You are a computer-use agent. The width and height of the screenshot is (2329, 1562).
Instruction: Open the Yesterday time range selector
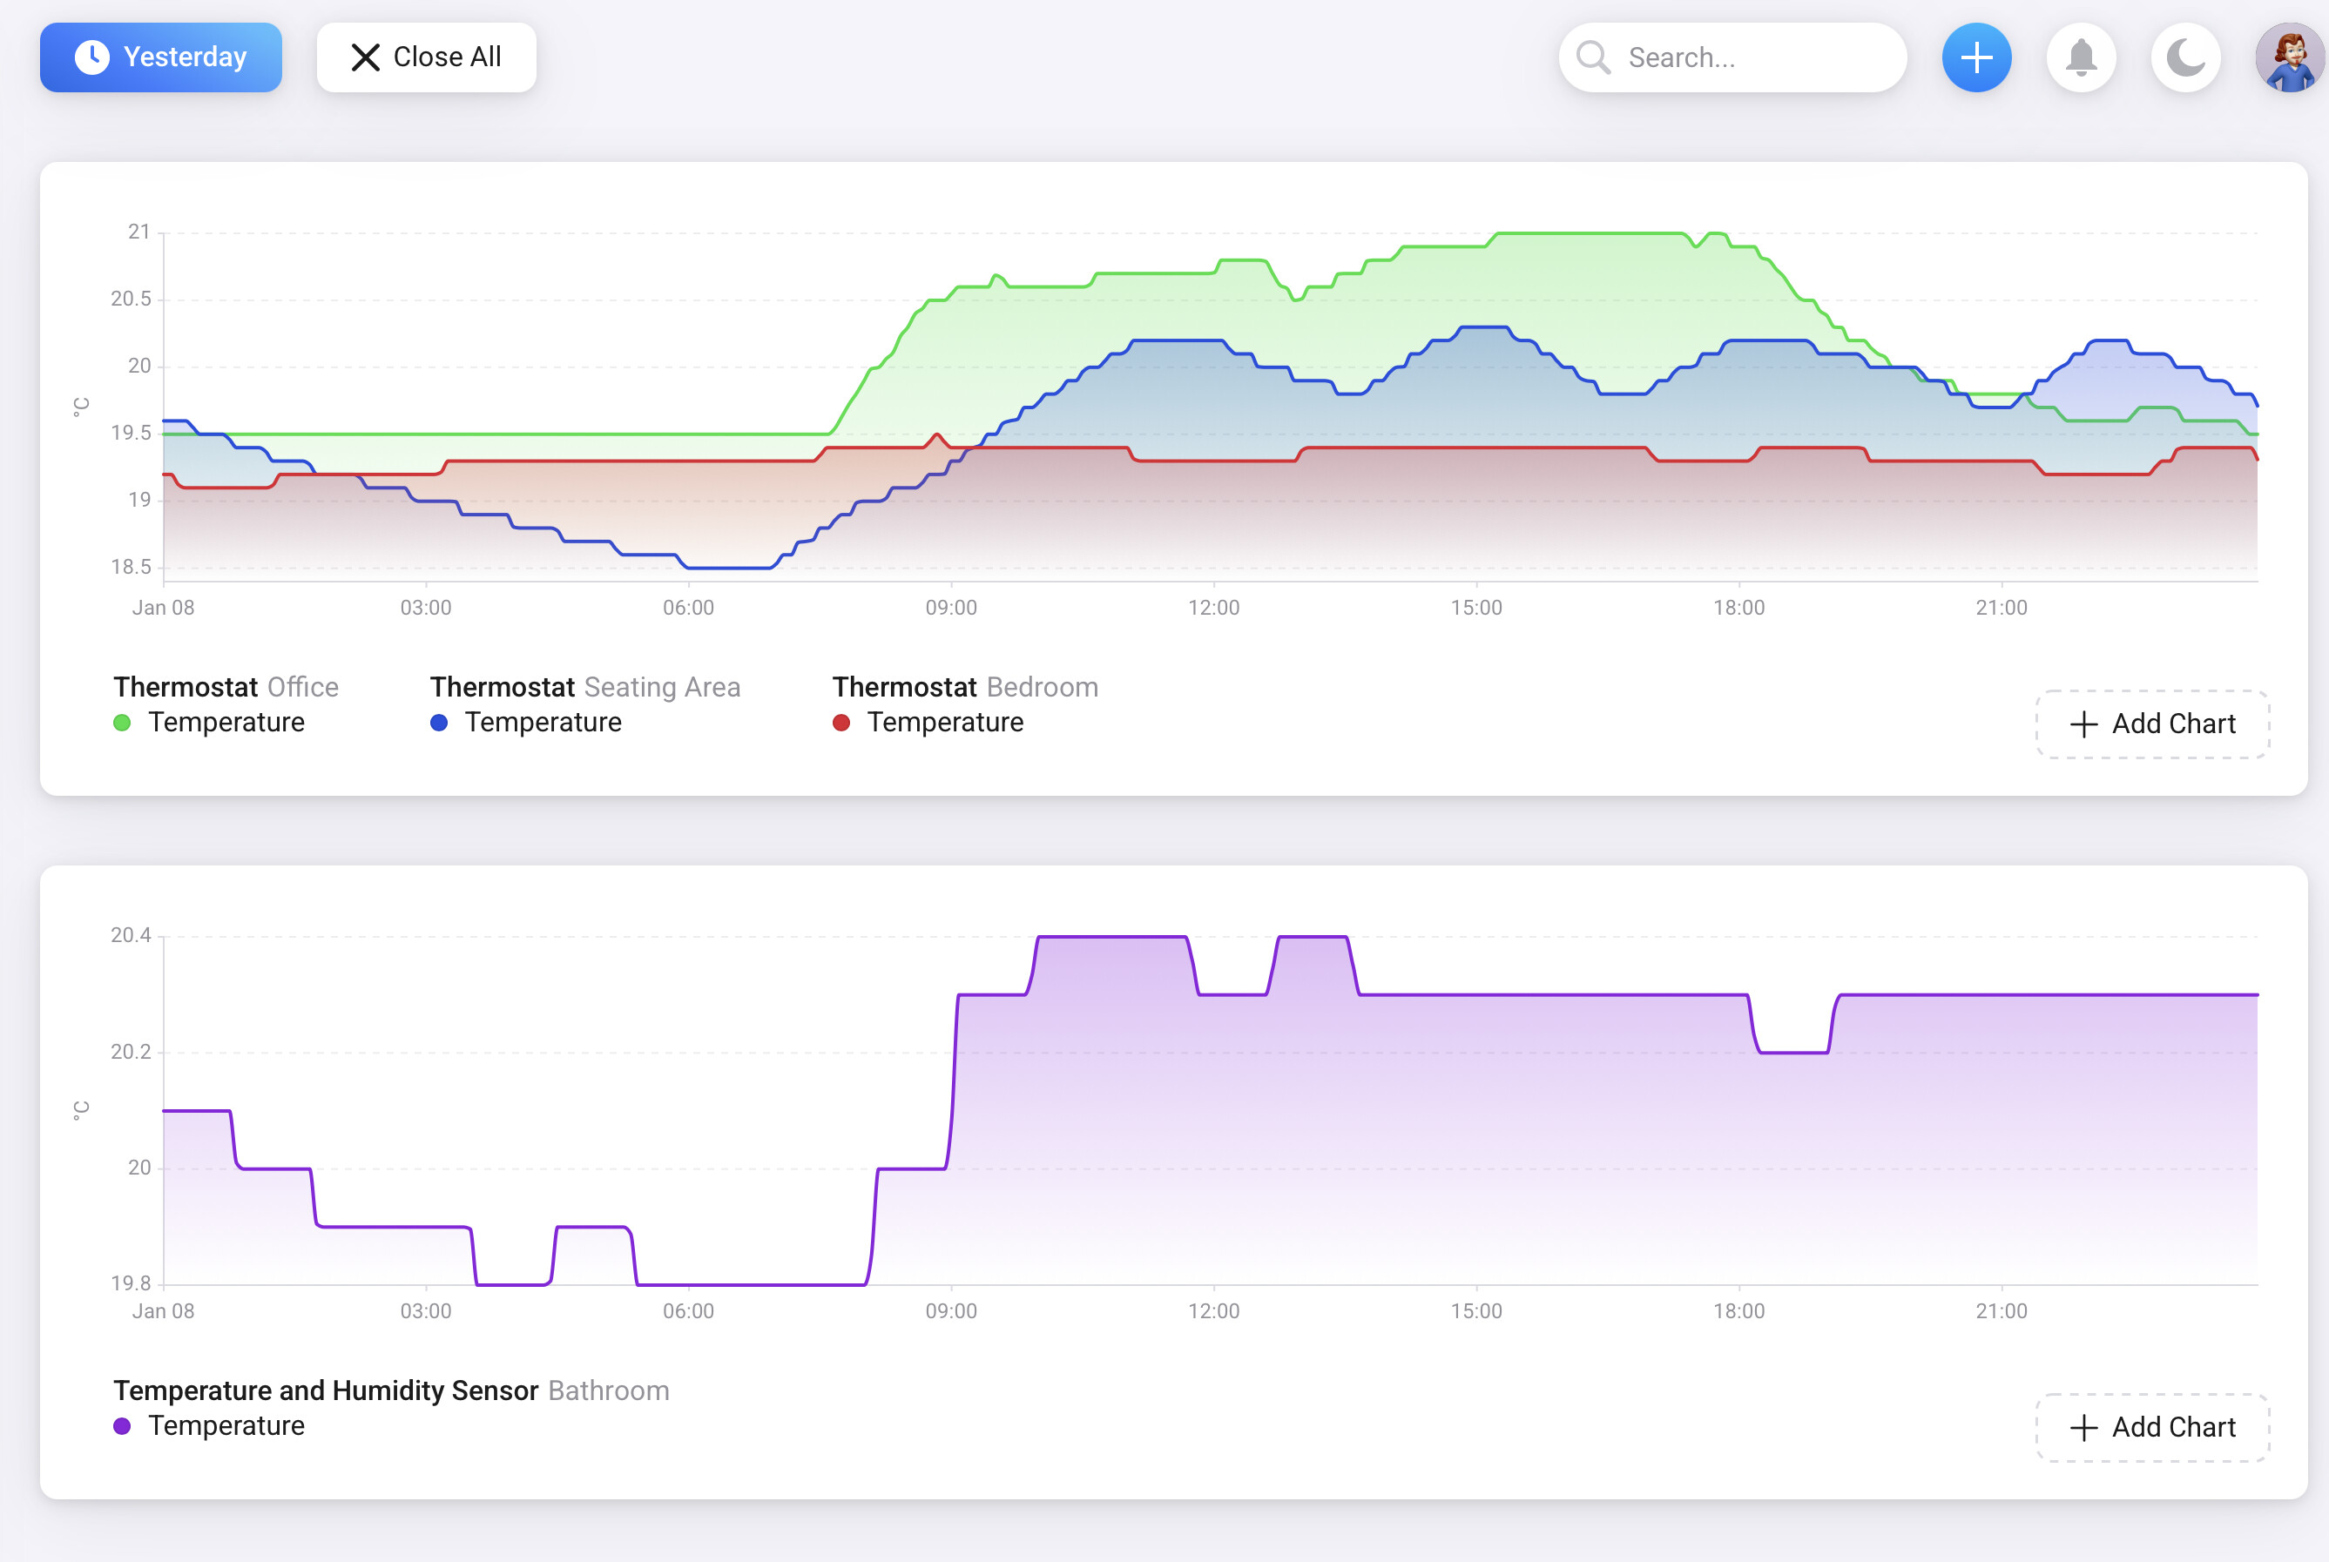click(160, 57)
